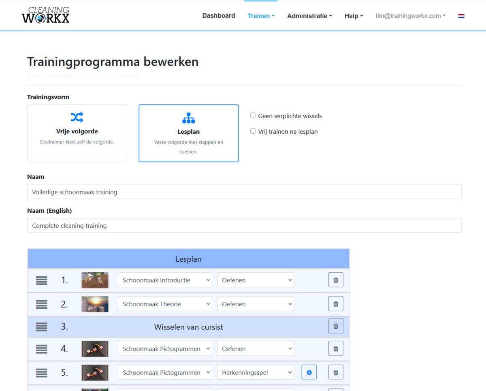486x391 pixels.
Task: Delete row 1 Schoonmaak Introductie
Action: tap(335, 280)
